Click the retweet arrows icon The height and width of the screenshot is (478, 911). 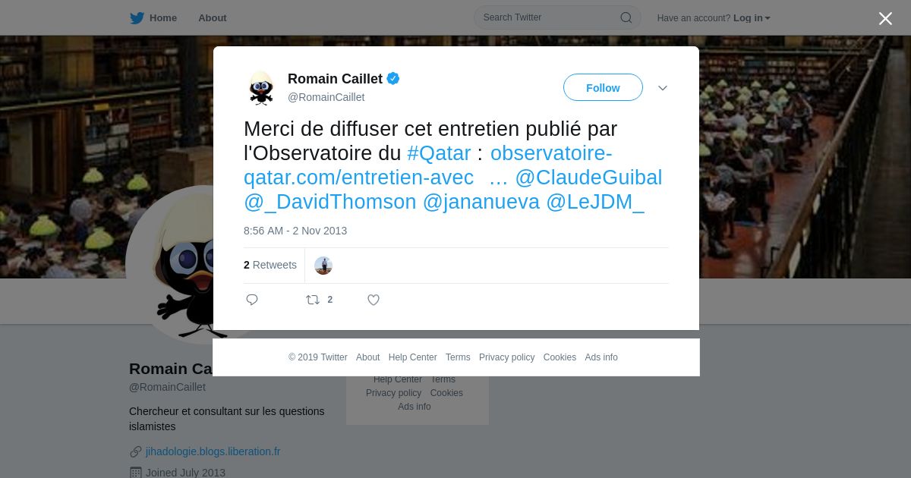pos(313,300)
